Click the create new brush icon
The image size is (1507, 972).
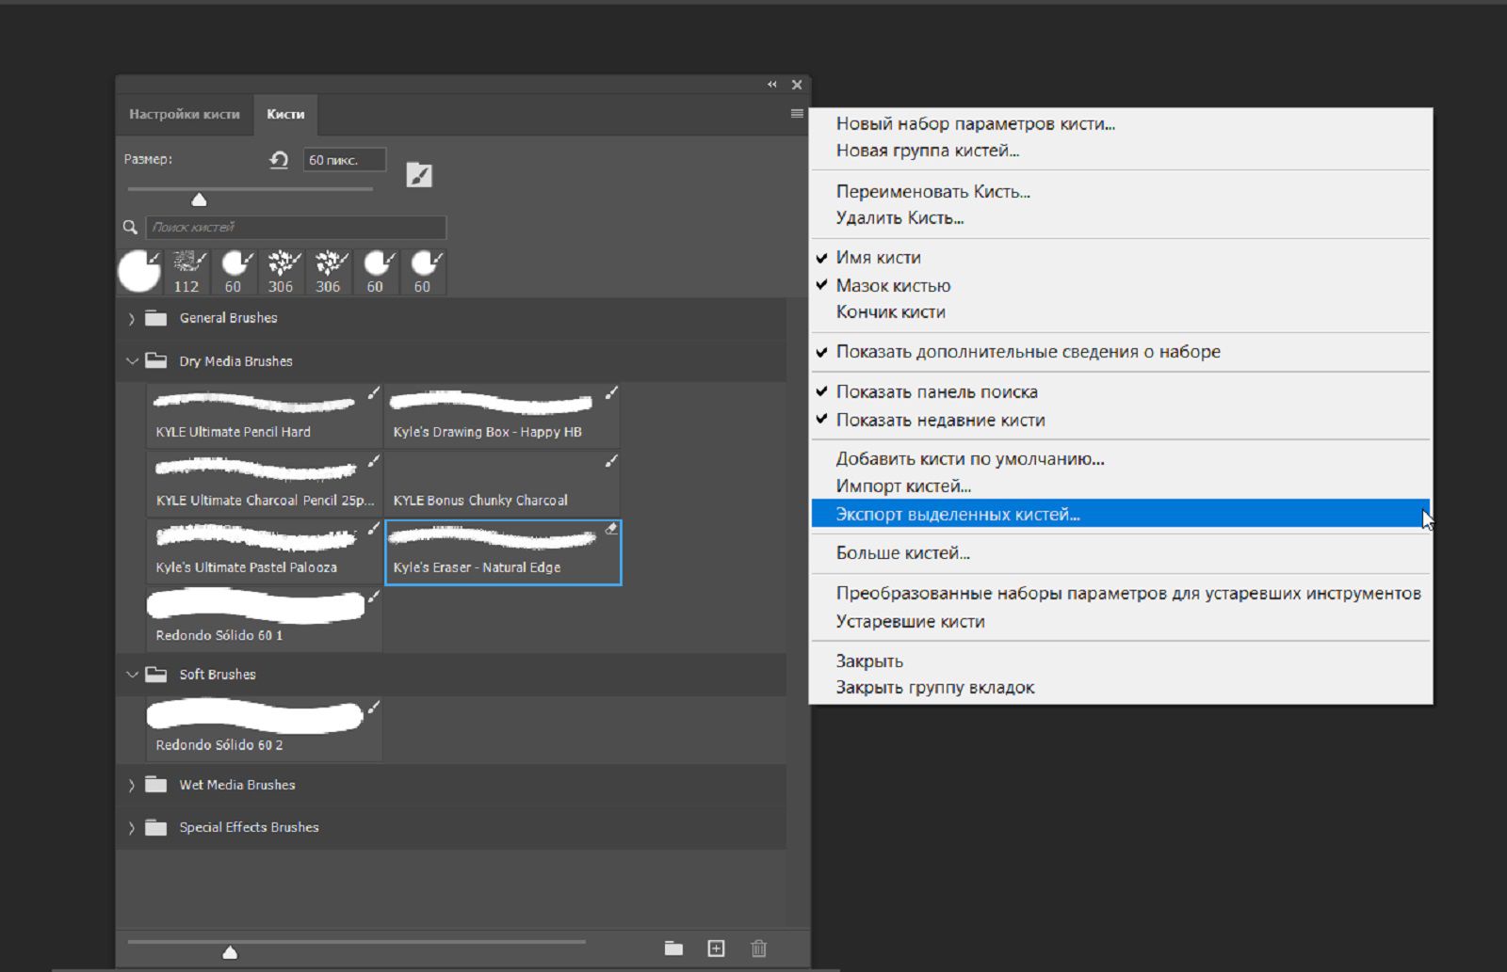716,948
